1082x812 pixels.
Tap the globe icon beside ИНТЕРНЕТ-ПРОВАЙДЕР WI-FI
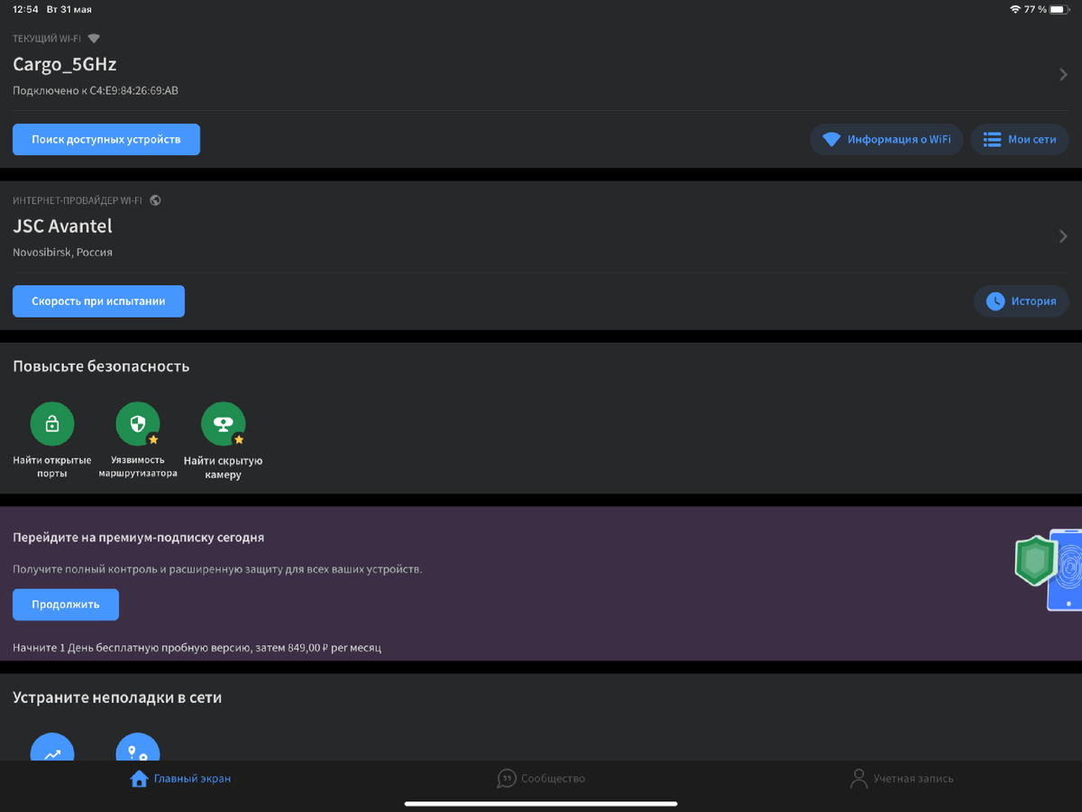coord(155,200)
